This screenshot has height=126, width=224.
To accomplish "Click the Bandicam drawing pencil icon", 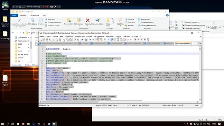I will coord(55,7).
